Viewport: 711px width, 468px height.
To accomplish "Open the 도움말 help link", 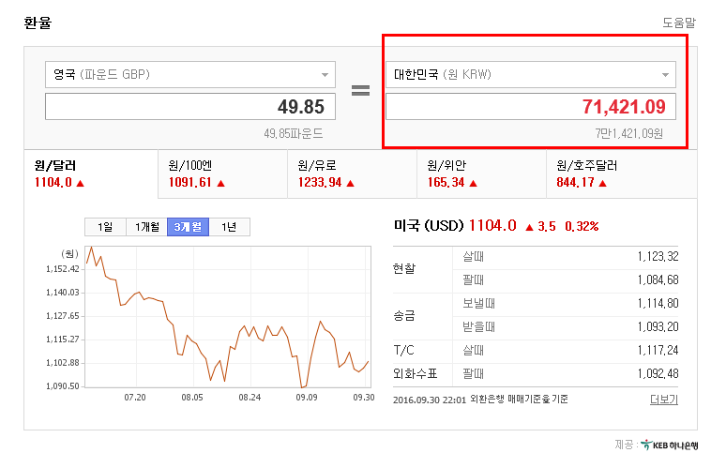I will click(x=679, y=23).
